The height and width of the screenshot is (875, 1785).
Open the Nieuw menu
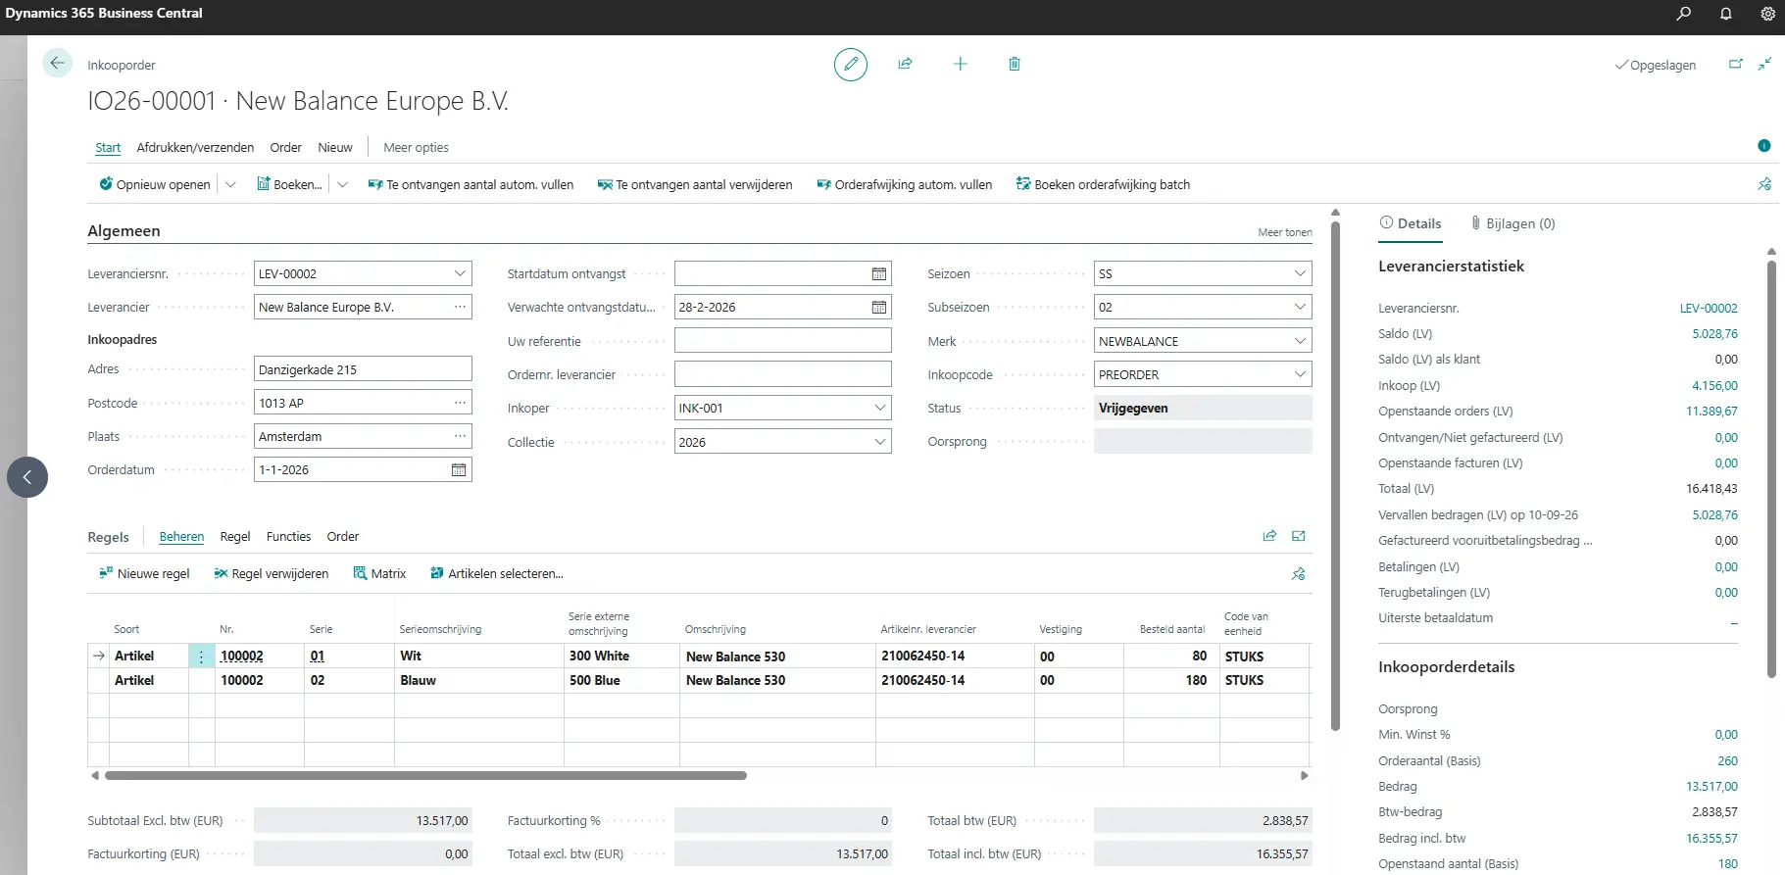click(335, 148)
